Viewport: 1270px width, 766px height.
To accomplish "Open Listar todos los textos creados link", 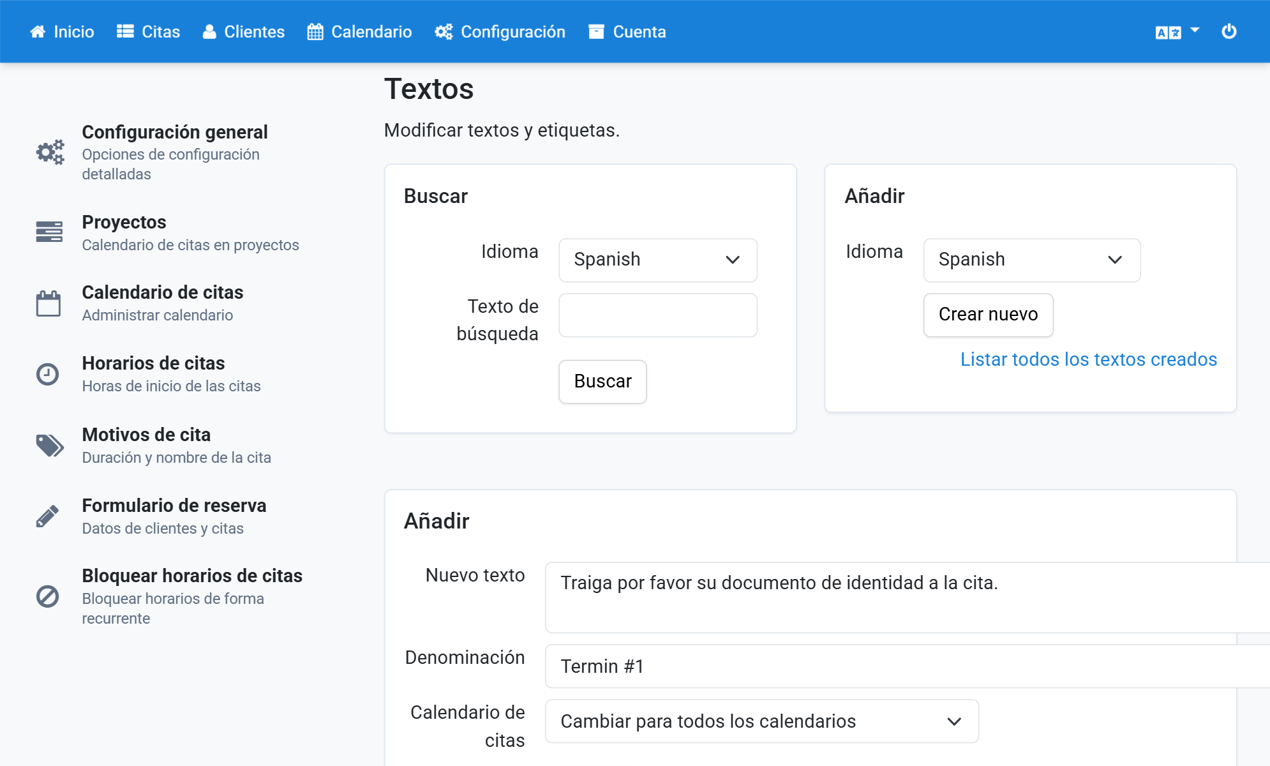I will pyautogui.click(x=1089, y=359).
